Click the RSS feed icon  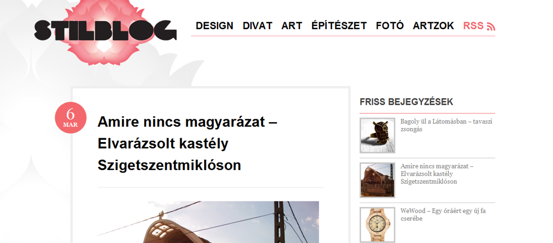coord(491,26)
